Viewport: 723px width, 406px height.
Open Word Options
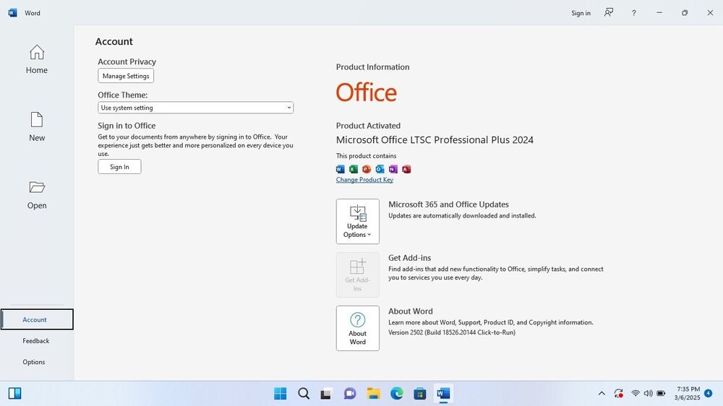(34, 362)
